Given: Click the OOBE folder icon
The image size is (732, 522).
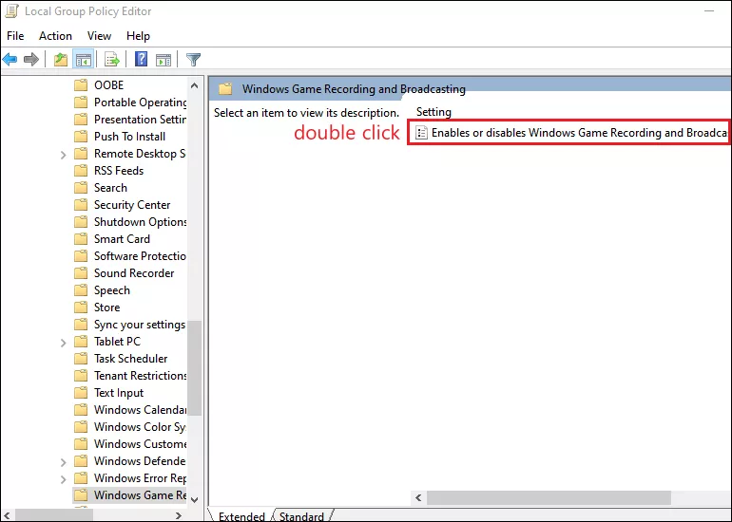Looking at the screenshot, I should pyautogui.click(x=81, y=85).
